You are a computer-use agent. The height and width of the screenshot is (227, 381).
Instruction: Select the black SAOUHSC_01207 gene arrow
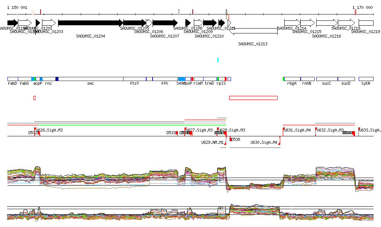(165, 23)
